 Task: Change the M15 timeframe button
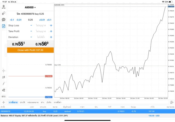4,97
